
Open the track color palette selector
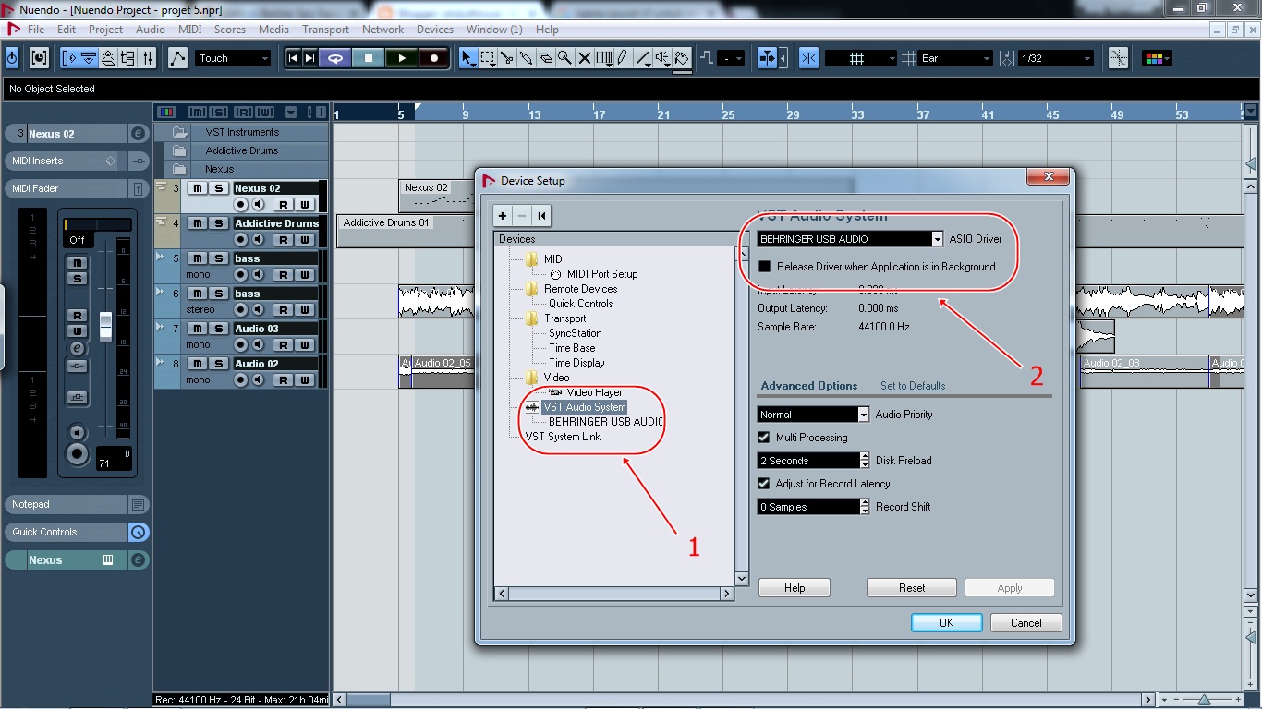click(x=1157, y=58)
